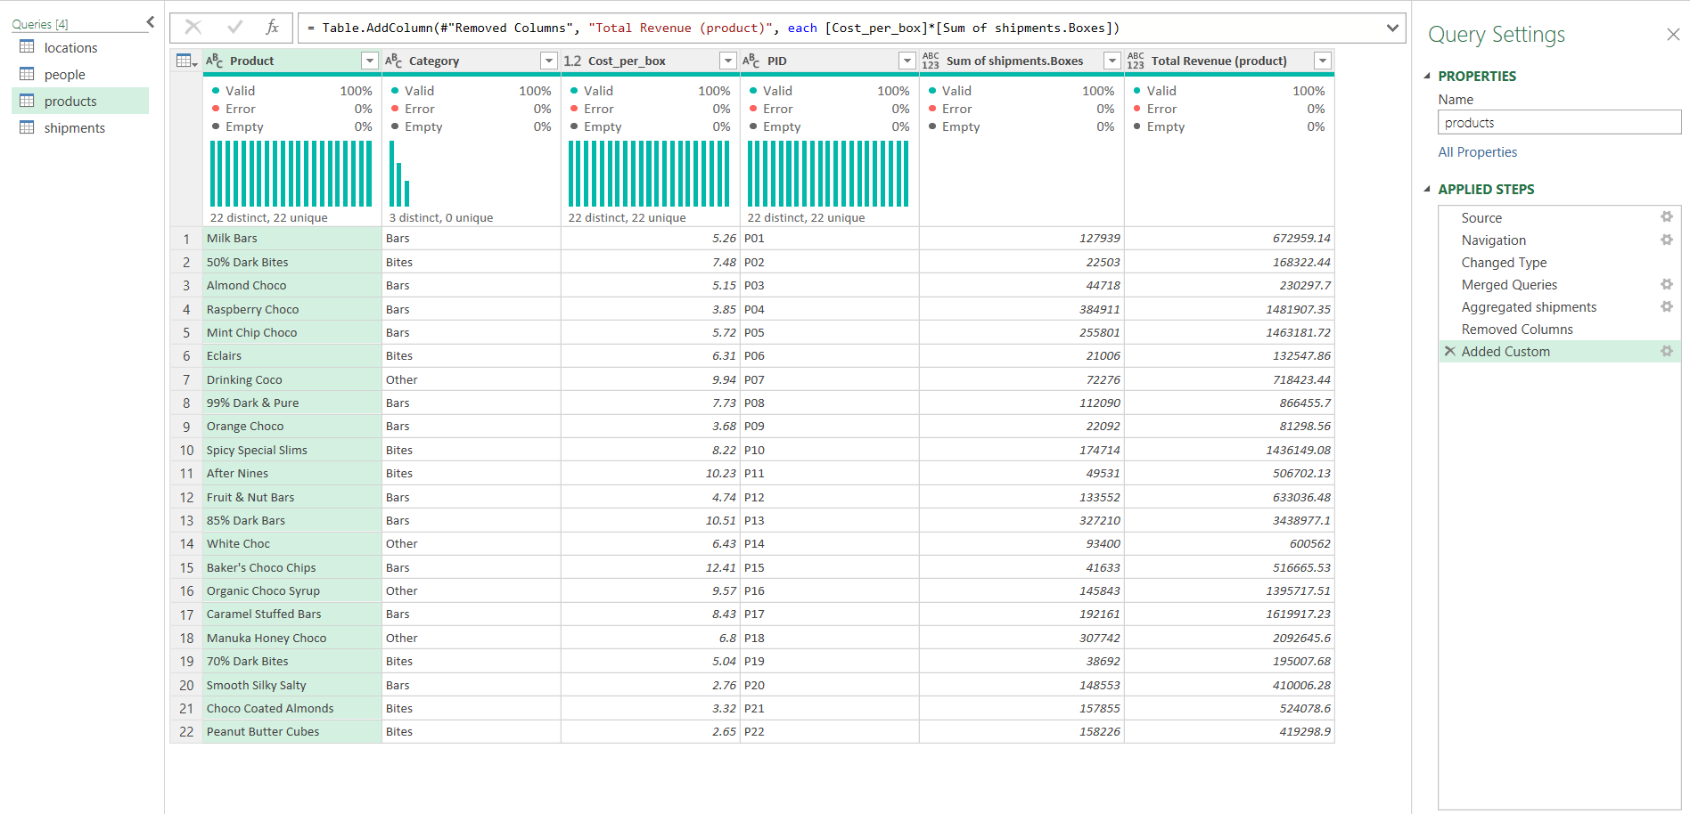Click the formula bar confirm checkmark icon
The width and height of the screenshot is (1690, 814).
234,28
